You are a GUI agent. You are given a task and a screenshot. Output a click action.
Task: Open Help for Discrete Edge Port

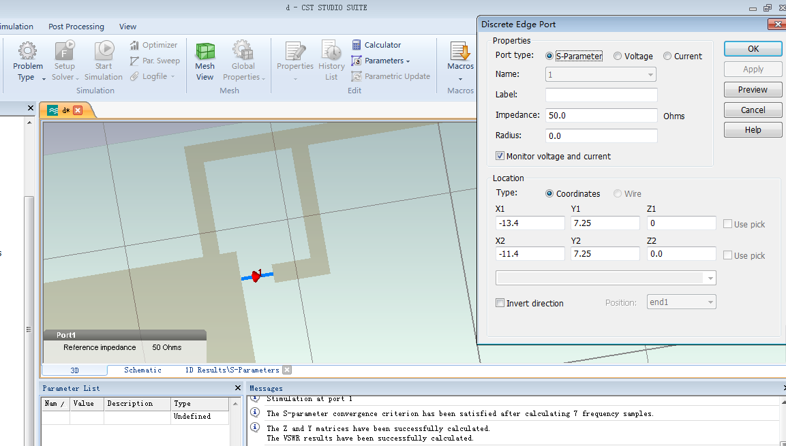(x=753, y=129)
